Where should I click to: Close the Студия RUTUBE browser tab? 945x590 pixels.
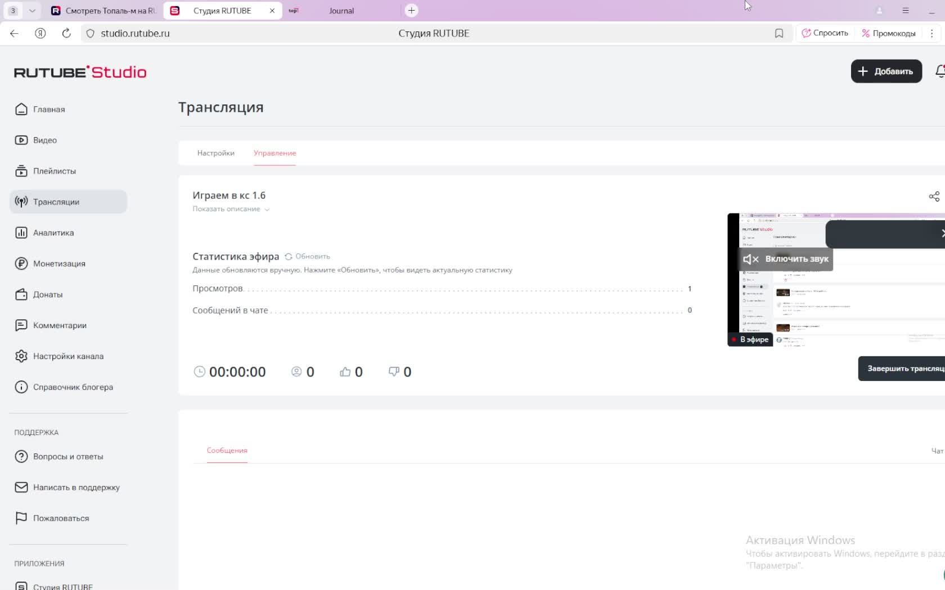coord(272,10)
